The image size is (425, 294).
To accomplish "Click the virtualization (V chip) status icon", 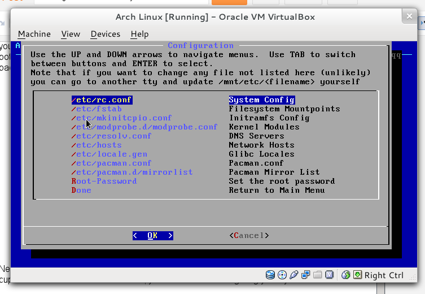I will (329, 275).
